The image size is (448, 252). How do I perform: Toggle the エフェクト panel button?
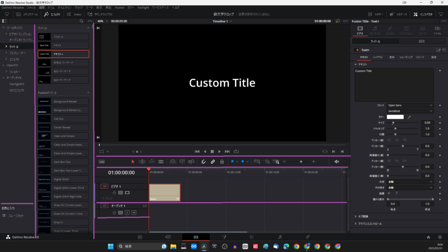tap(52, 14)
